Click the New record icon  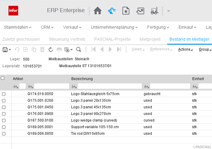click(25, 50)
